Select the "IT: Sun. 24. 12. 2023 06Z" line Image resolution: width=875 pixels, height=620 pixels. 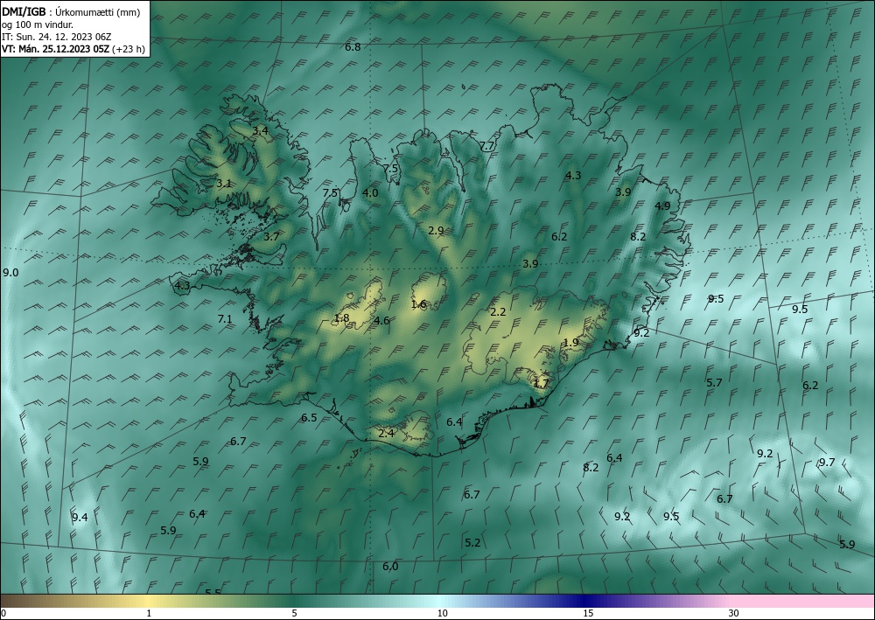point(56,37)
